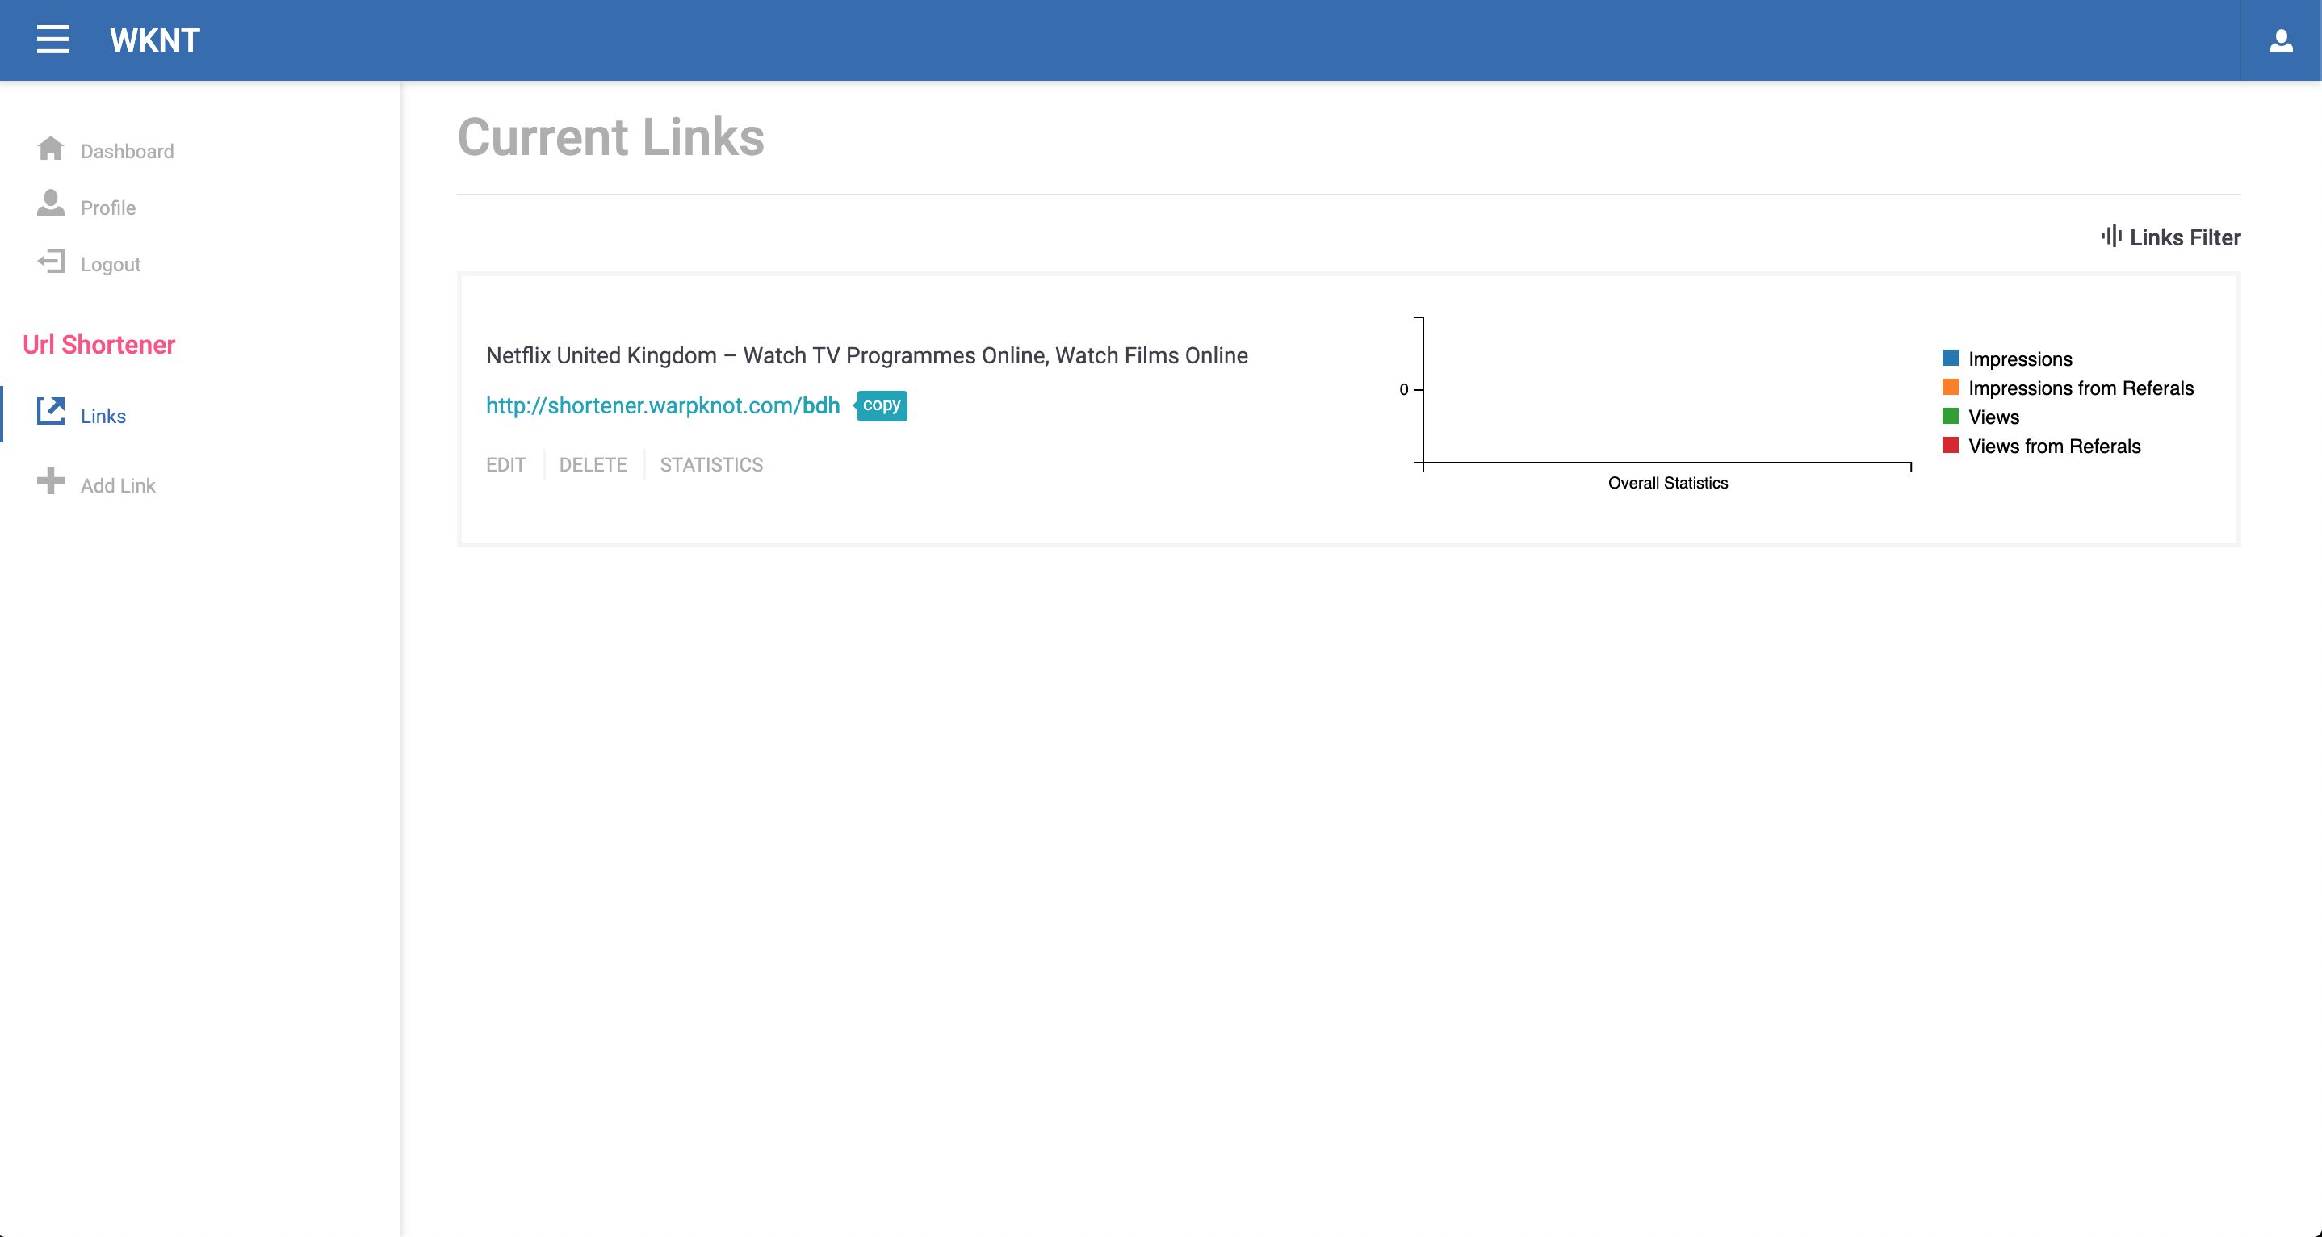The width and height of the screenshot is (2322, 1237).
Task: Click the Logout arrow icon
Action: point(51,262)
